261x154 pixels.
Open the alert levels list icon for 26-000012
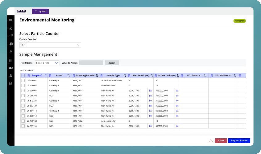tap(151, 116)
